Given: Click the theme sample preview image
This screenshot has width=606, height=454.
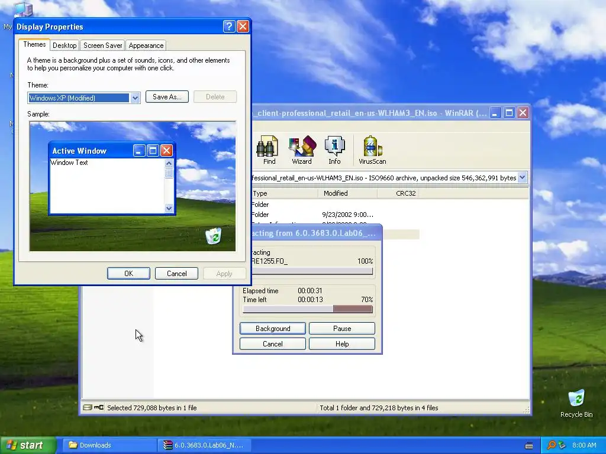Looking at the screenshot, I should pyautogui.click(x=133, y=186).
